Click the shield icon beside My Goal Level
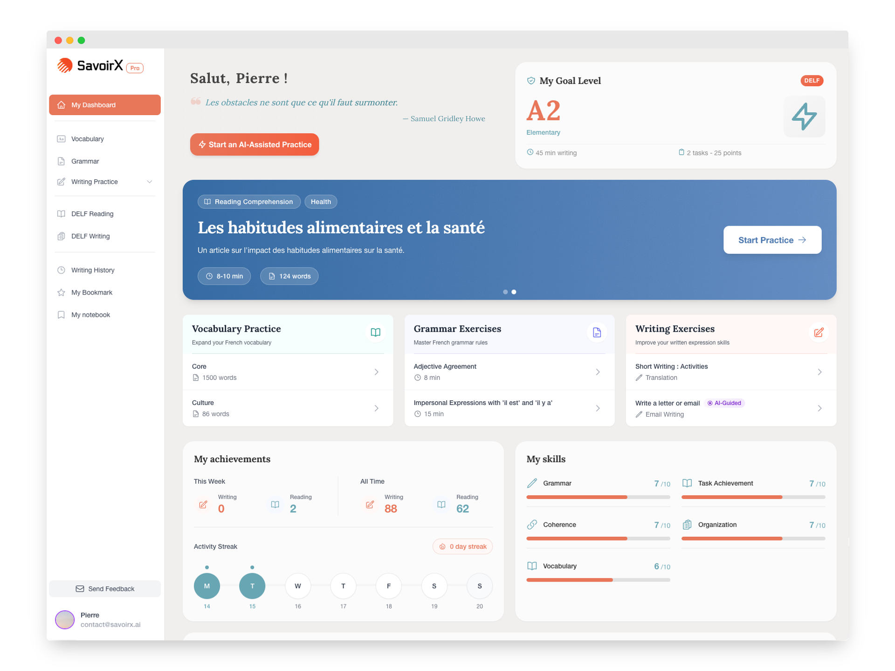Viewport: 895px width, 671px height. (531, 81)
